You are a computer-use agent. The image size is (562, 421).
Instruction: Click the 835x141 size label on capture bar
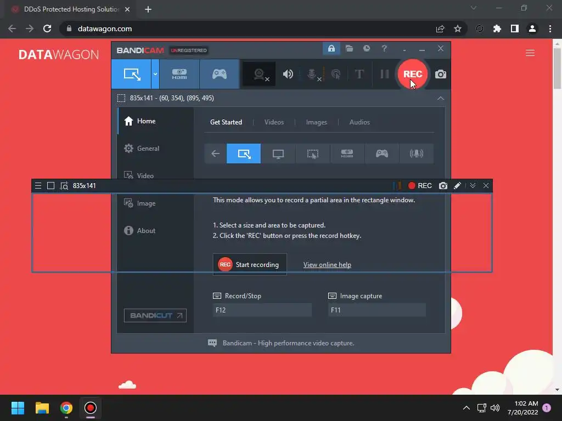click(84, 185)
